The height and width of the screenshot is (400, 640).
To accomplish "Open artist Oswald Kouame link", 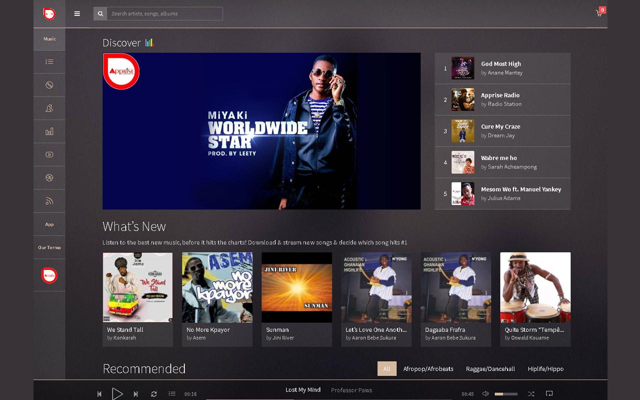I will pos(530,338).
